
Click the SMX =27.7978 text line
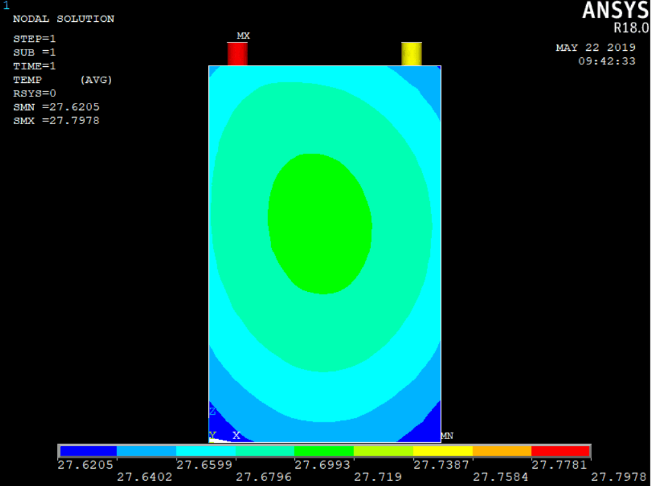tap(57, 121)
